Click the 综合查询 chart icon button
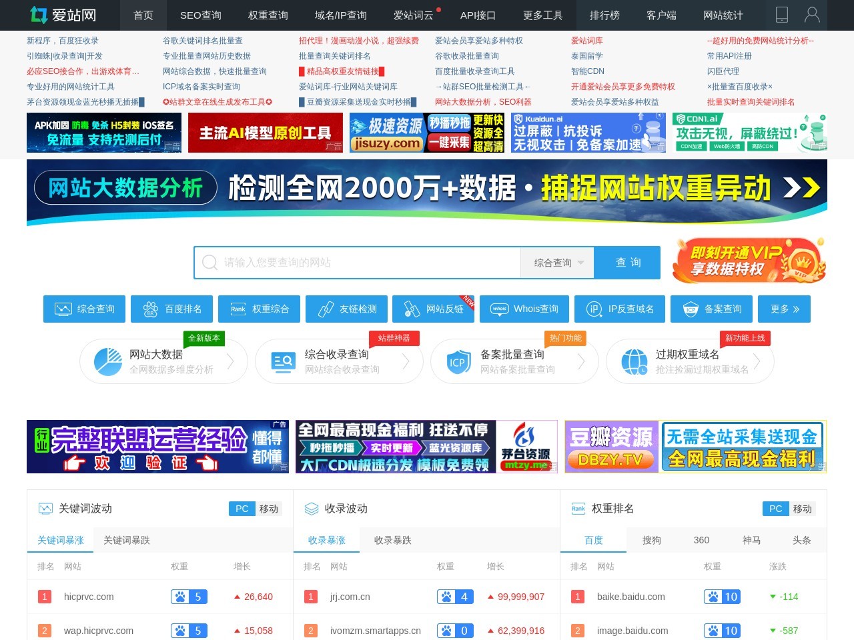The height and width of the screenshot is (640, 854). tap(84, 309)
